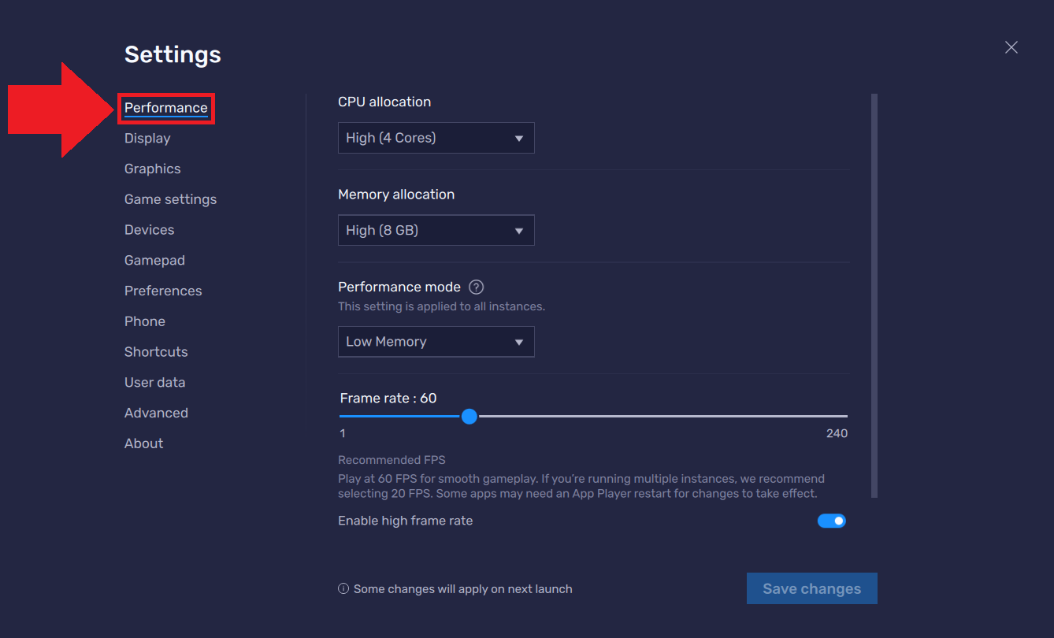The width and height of the screenshot is (1054, 638).
Task: Go to the Graphics settings tab
Action: tap(153, 169)
